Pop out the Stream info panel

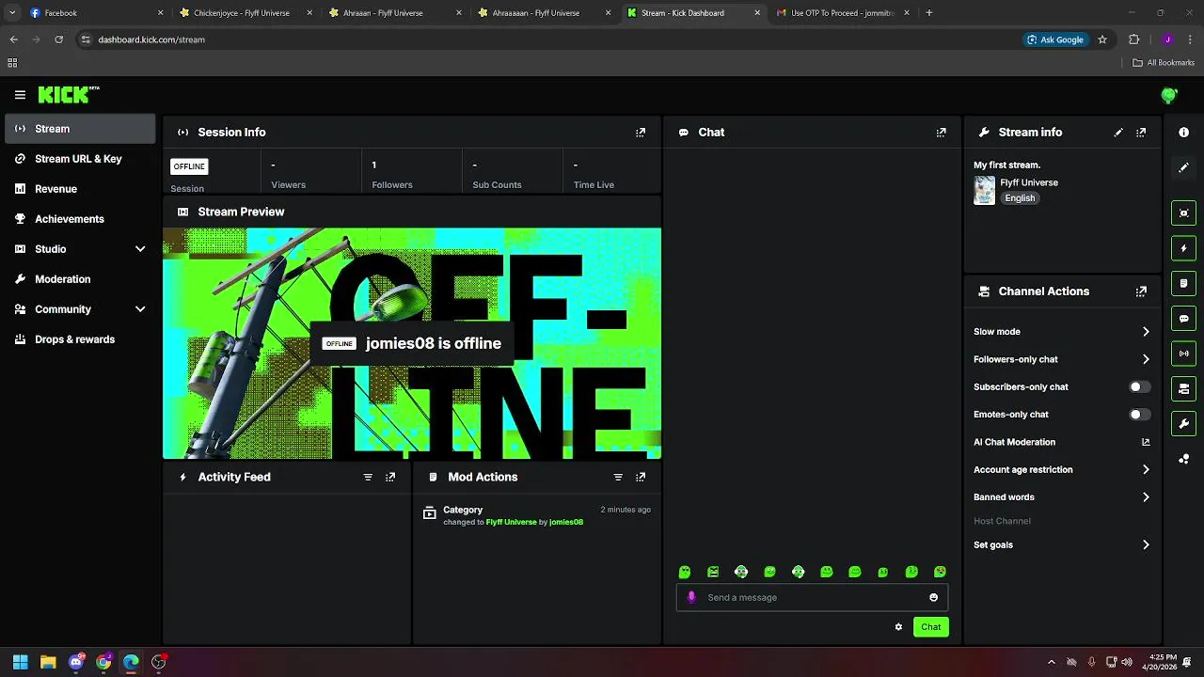pos(1141,133)
